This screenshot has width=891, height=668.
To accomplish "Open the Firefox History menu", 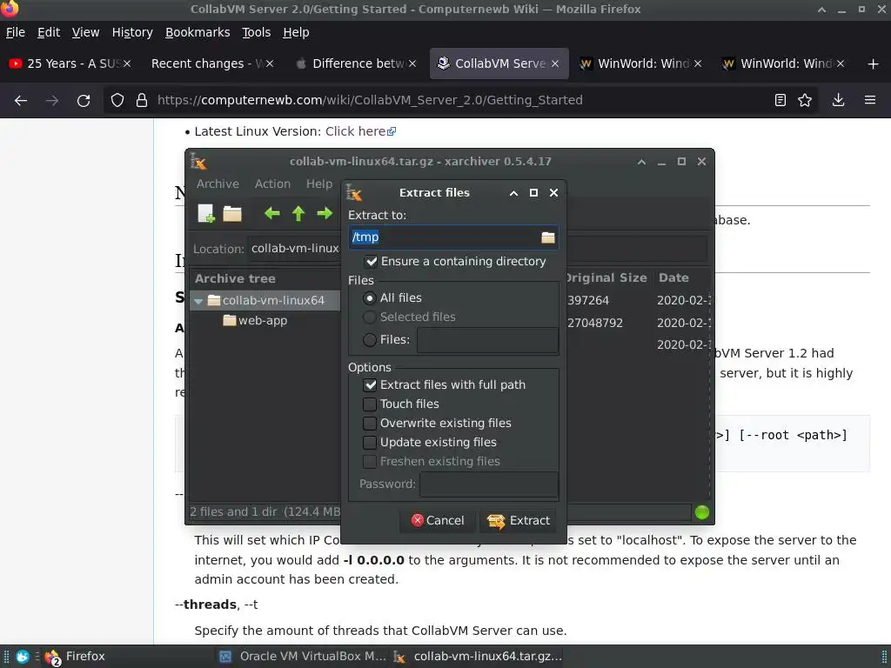I will coord(132,32).
